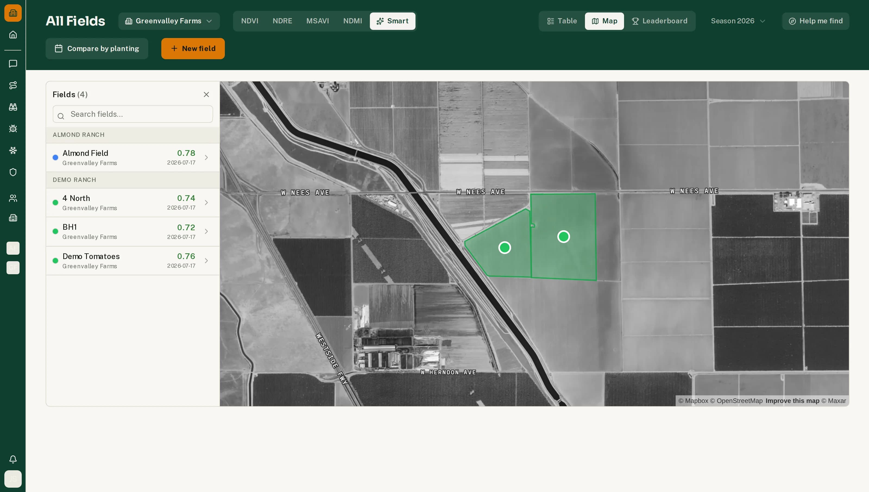Focus the Search fields input

tap(133, 114)
